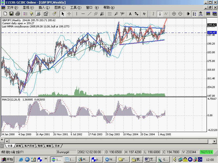
Task: Click the Zoom In magnifier icon
Action: coord(174,14)
